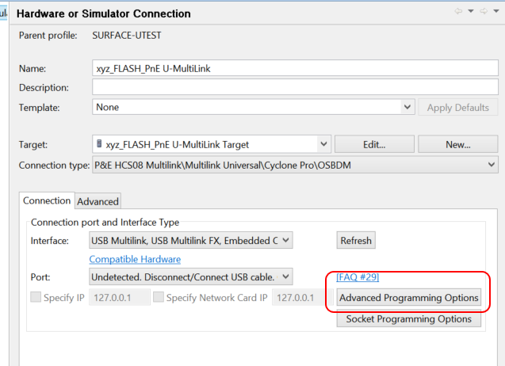This screenshot has width=505, height=366.
Task: Switch to the Advanced tab
Action: 98,201
